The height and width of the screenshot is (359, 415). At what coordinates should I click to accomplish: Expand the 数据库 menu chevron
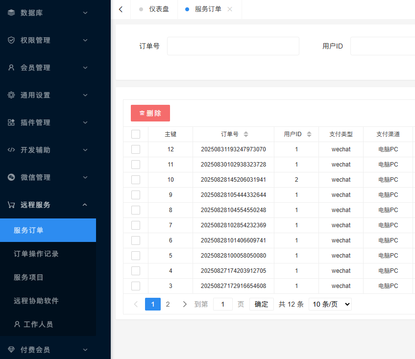[85, 13]
